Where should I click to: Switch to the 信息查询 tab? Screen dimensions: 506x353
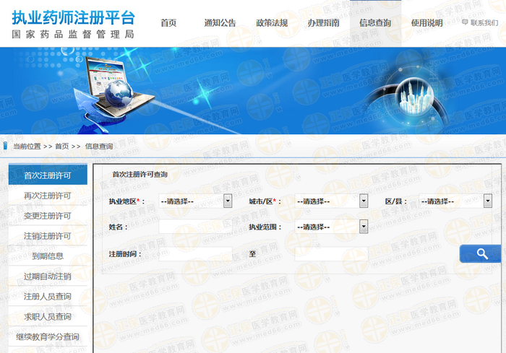tap(375, 23)
